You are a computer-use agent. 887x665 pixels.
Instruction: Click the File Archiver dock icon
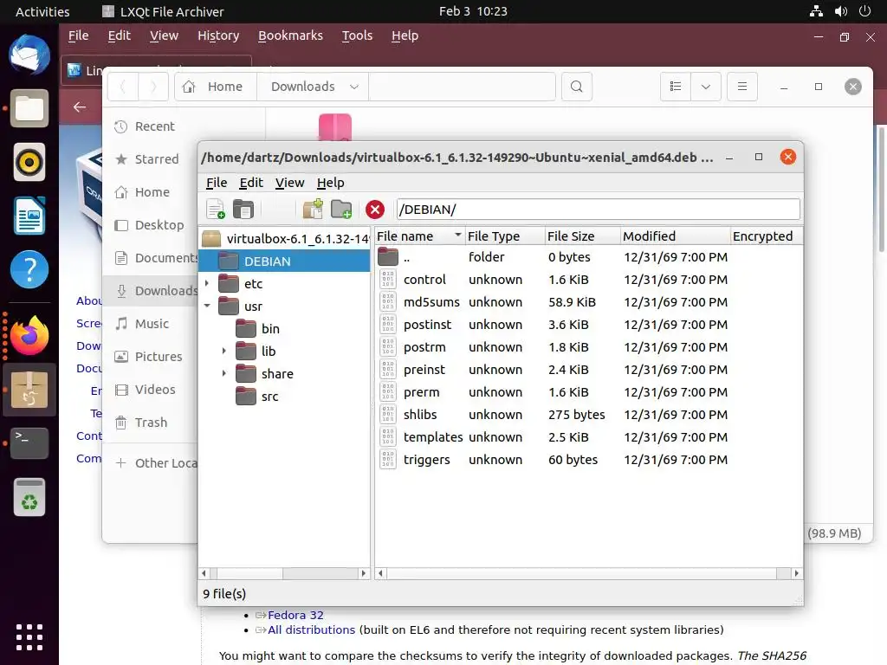click(x=29, y=390)
